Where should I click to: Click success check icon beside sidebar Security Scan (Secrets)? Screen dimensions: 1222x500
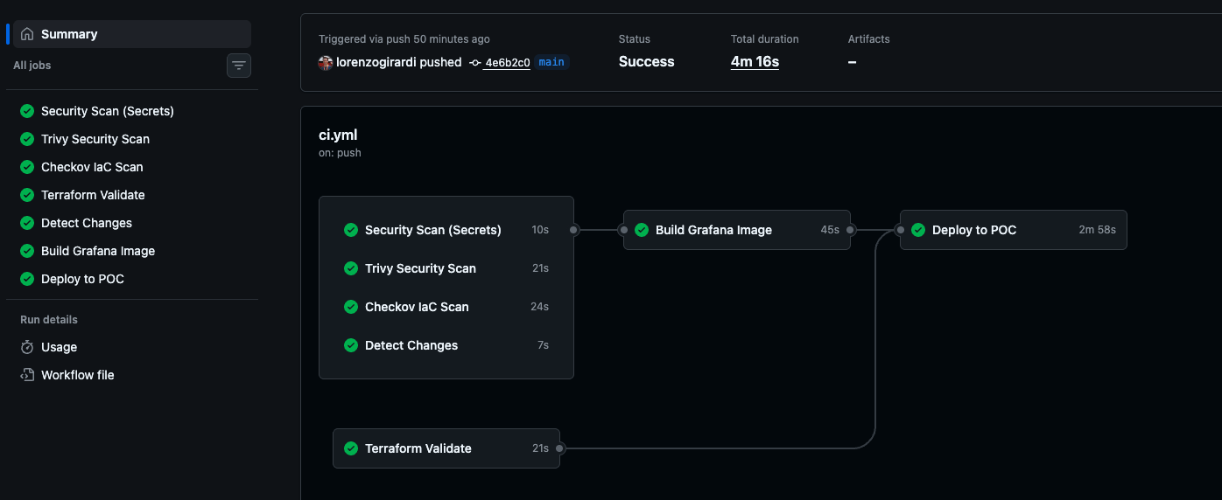27,111
